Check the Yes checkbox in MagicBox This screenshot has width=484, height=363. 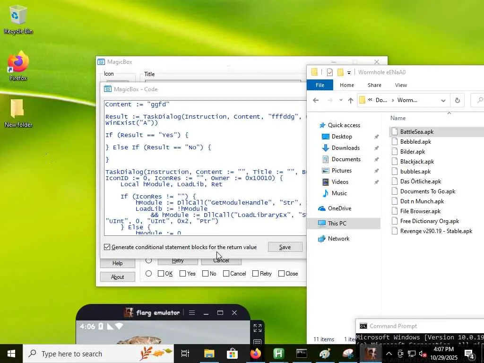(183, 274)
